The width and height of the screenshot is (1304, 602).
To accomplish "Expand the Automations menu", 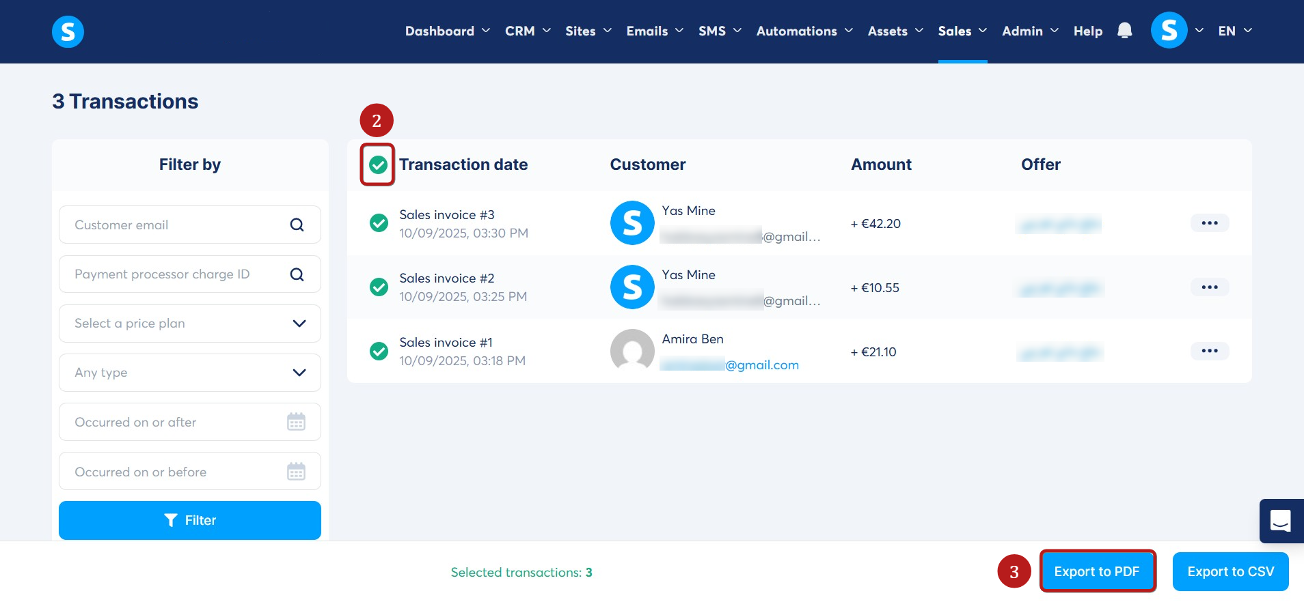I will 804,31.
